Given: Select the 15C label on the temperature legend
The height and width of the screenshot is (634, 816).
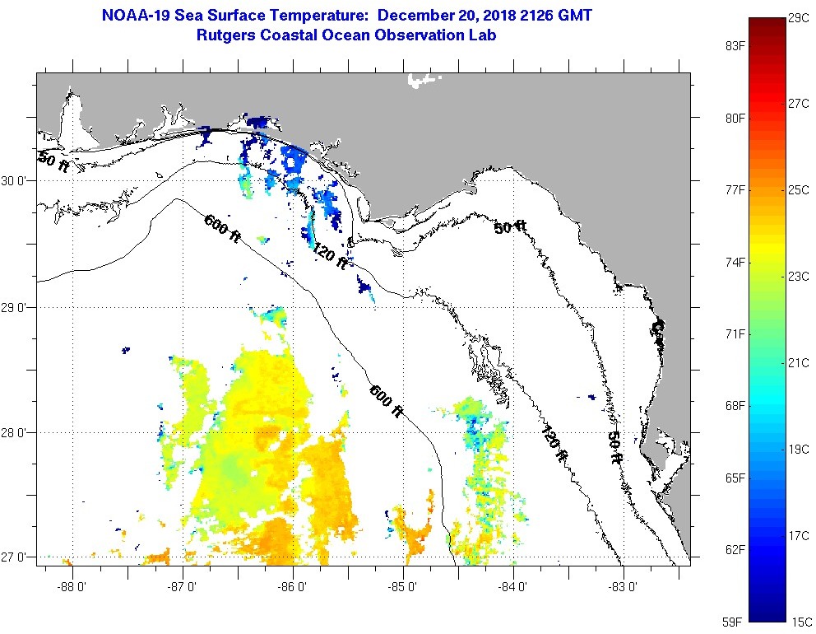Looking at the screenshot, I should 798,621.
